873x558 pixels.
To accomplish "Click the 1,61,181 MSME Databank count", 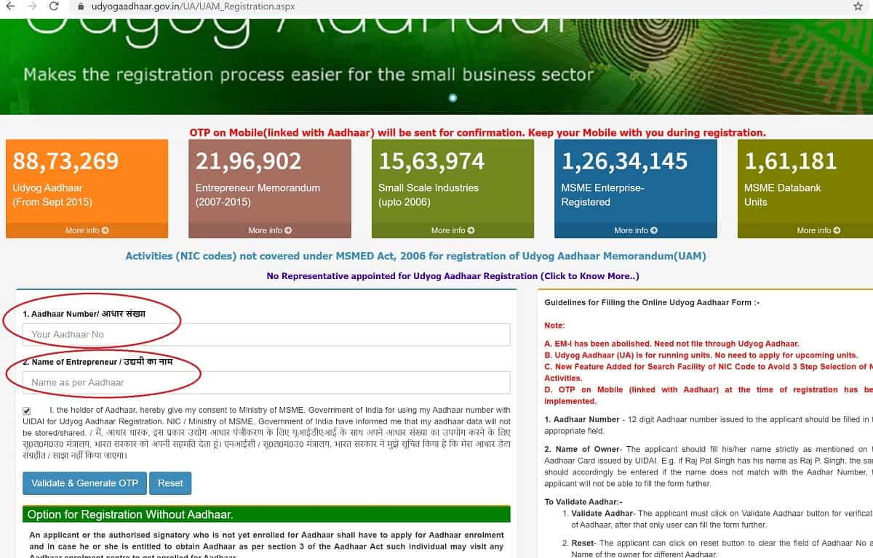I will pyautogui.click(x=790, y=161).
